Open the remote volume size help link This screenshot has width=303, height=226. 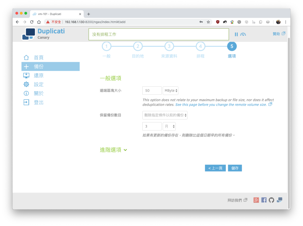coord(224,104)
